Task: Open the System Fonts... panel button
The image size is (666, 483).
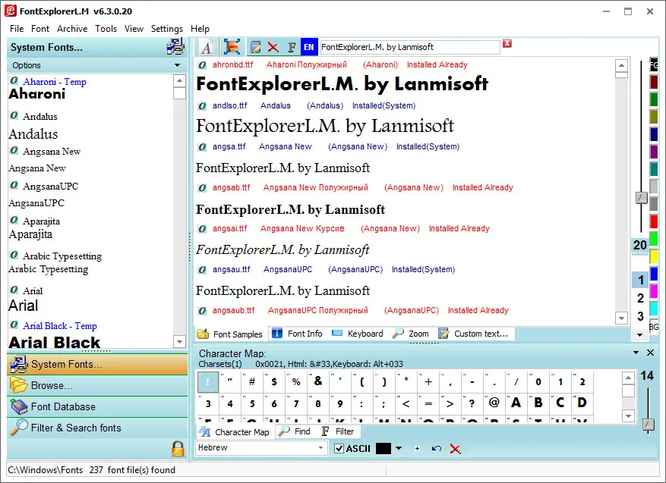Action: pyautogui.click(x=97, y=364)
